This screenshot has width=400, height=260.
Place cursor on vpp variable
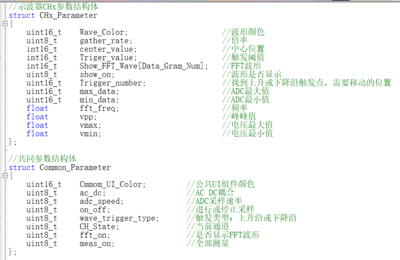[x=86, y=117]
